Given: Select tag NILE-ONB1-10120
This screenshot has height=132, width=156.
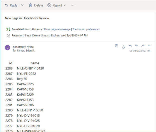Looking at the screenshot, I should 30,69.
